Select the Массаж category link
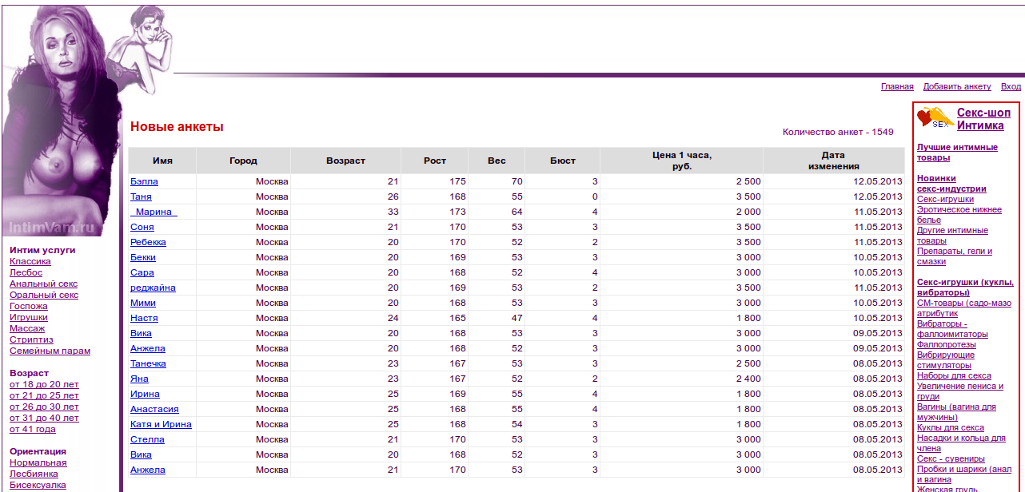Screen dimensions: 1025x492 [x=27, y=328]
